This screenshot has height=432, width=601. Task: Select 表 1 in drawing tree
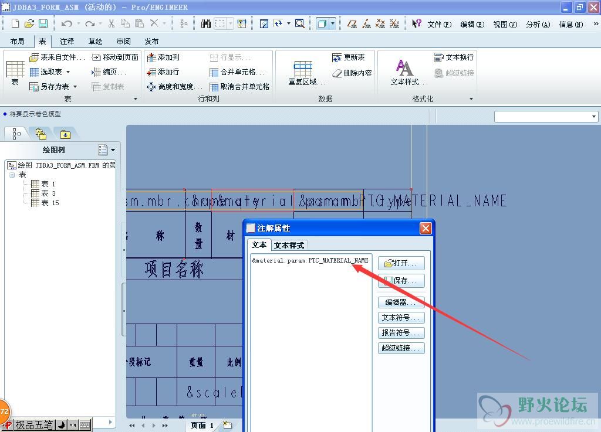pyautogui.click(x=43, y=184)
